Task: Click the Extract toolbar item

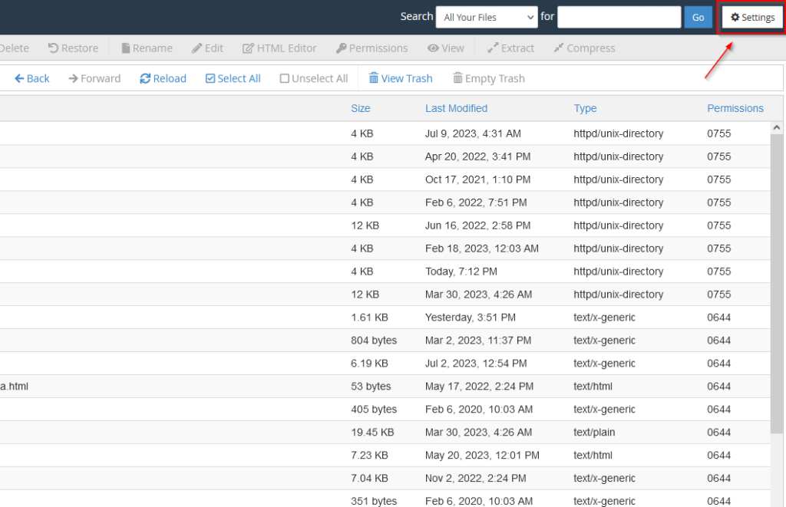Action: [x=510, y=48]
